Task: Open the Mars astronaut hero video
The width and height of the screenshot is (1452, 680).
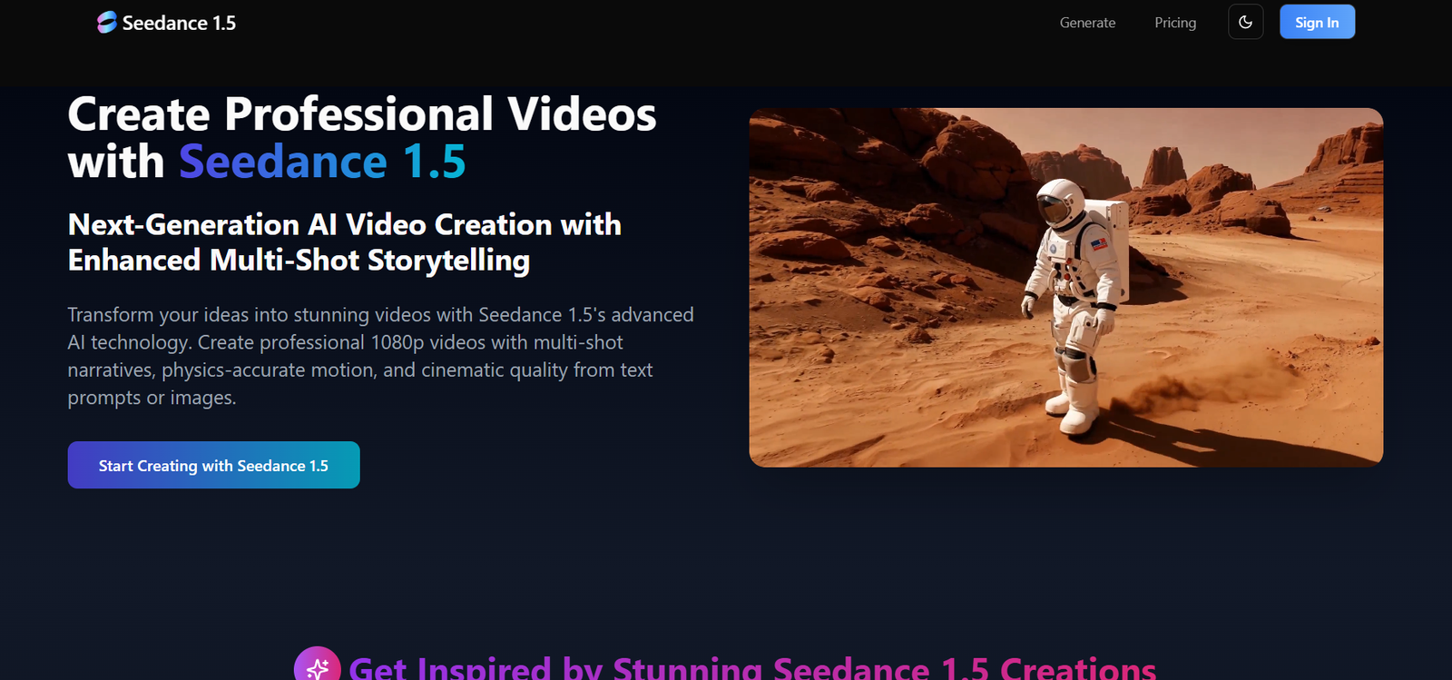Action: tap(1065, 287)
